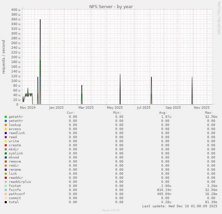Click the rename purple legend swatch
Image resolution: width=222 pixels, height=214 pixels.
click(6, 170)
